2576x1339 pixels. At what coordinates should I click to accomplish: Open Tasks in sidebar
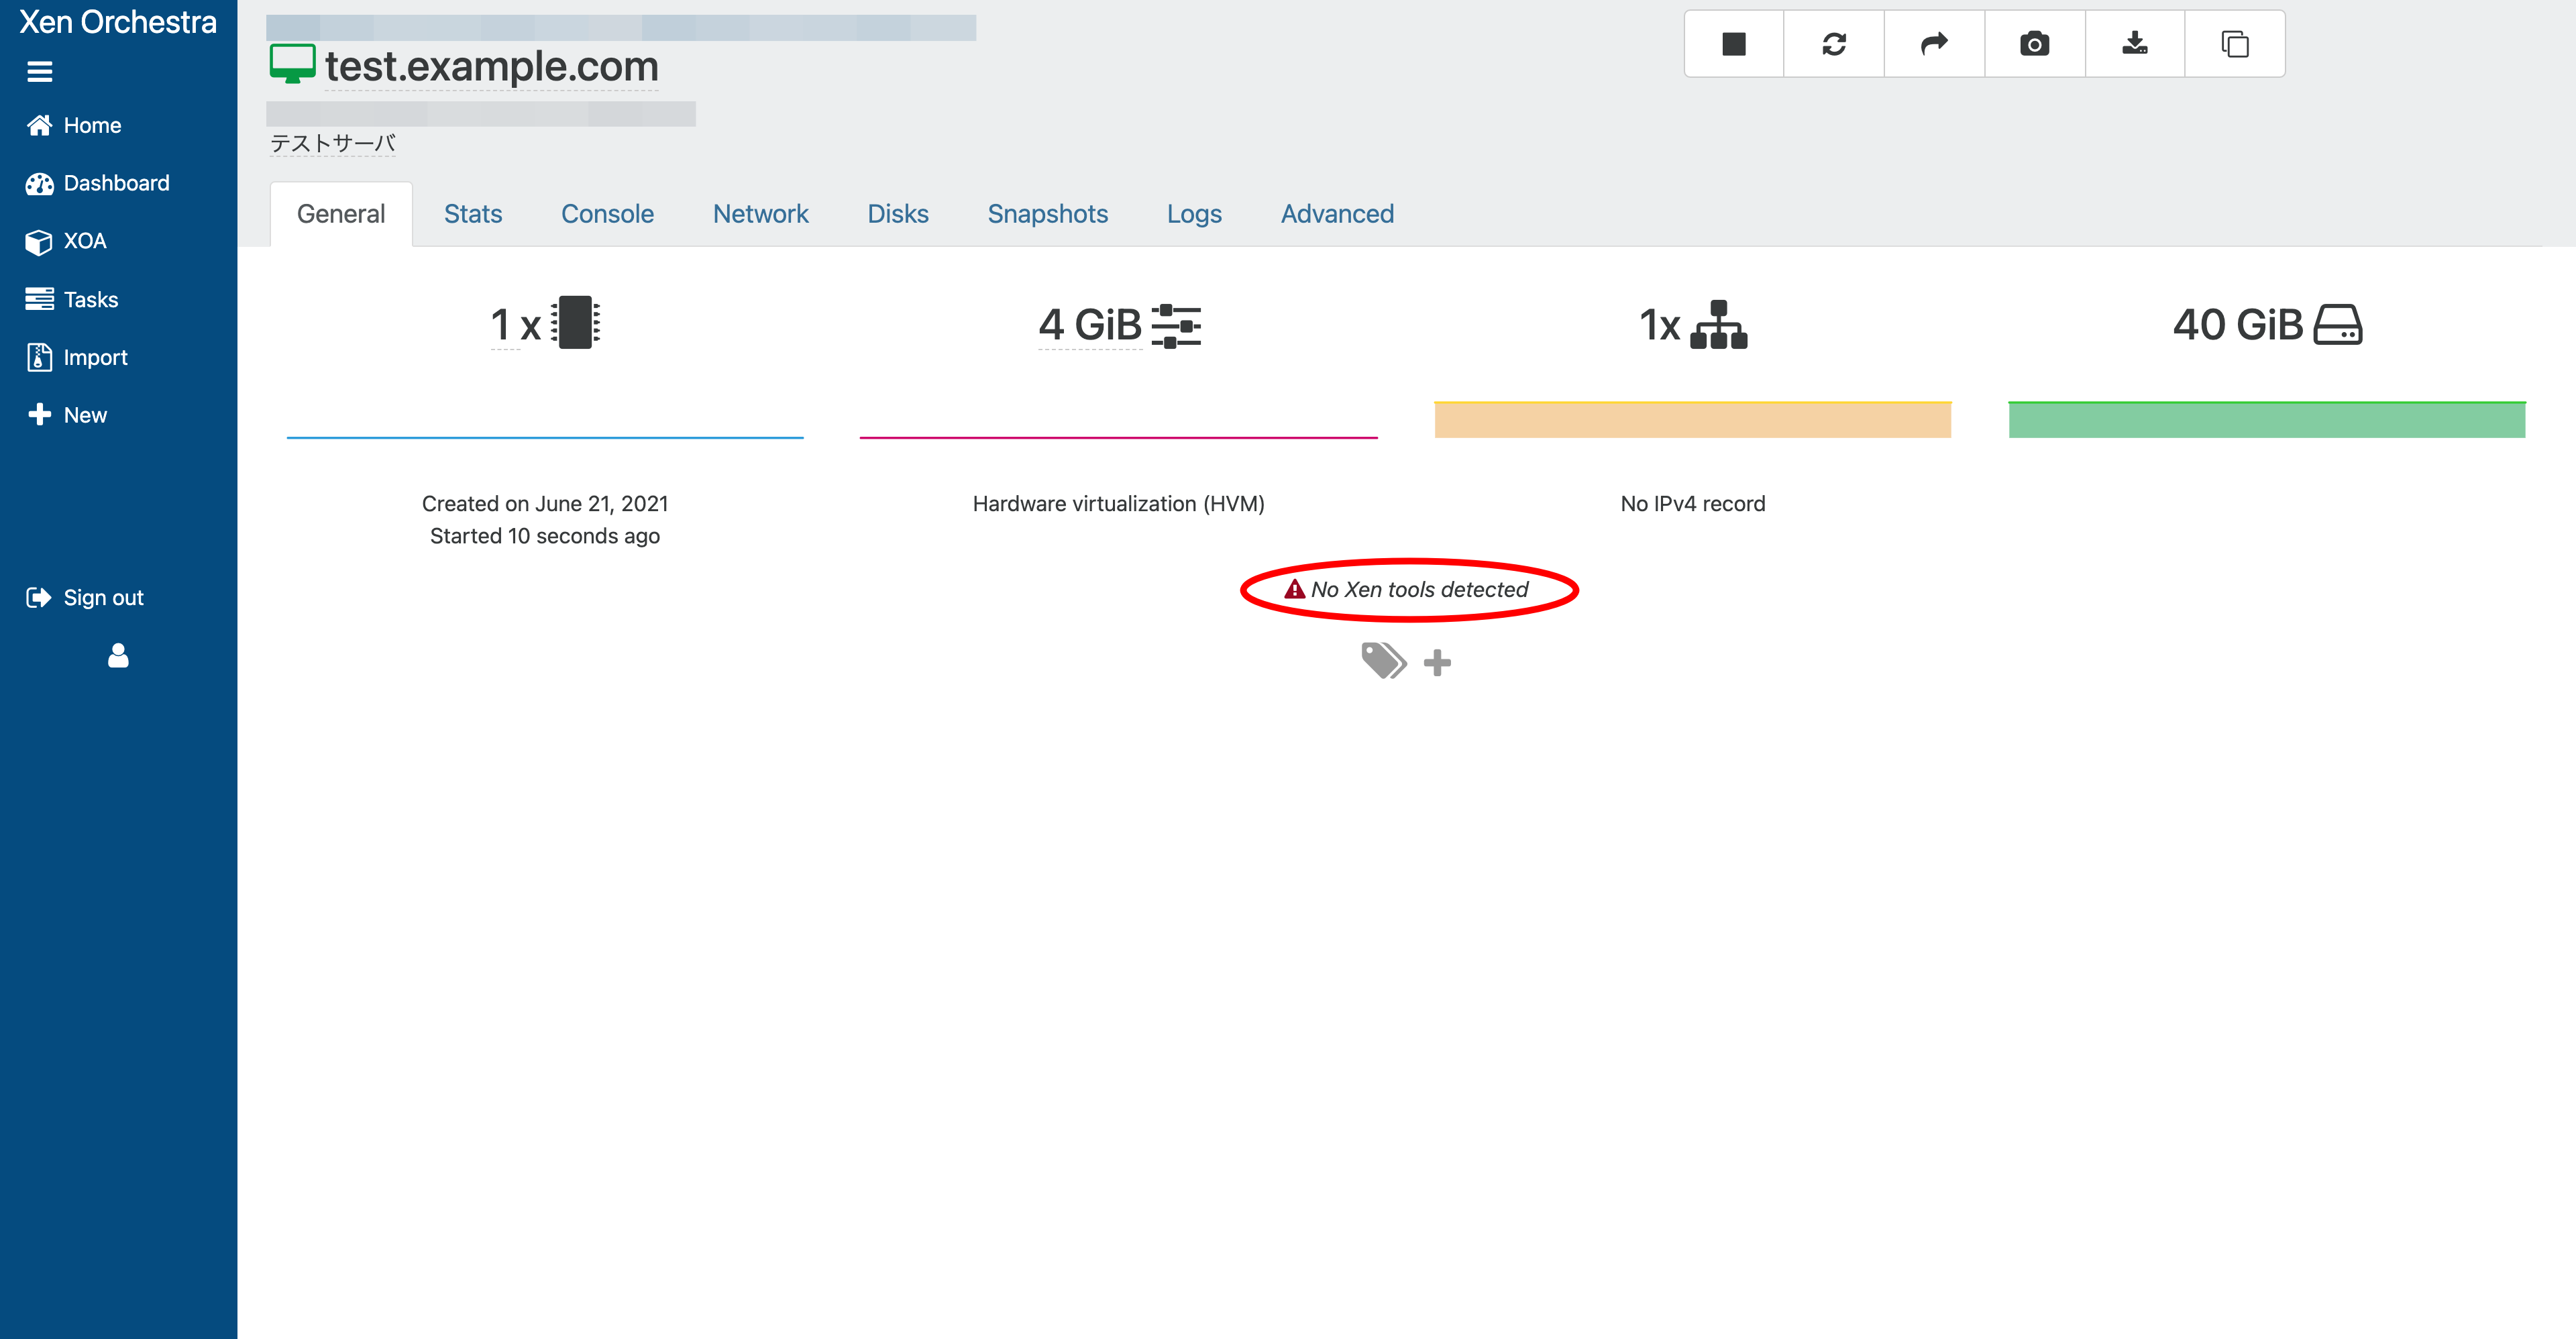coord(72,299)
